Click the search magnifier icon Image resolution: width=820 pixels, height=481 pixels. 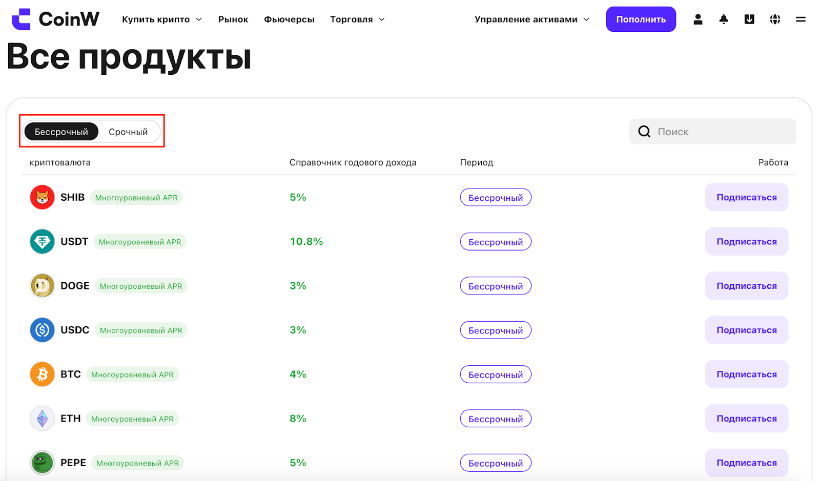[644, 132]
